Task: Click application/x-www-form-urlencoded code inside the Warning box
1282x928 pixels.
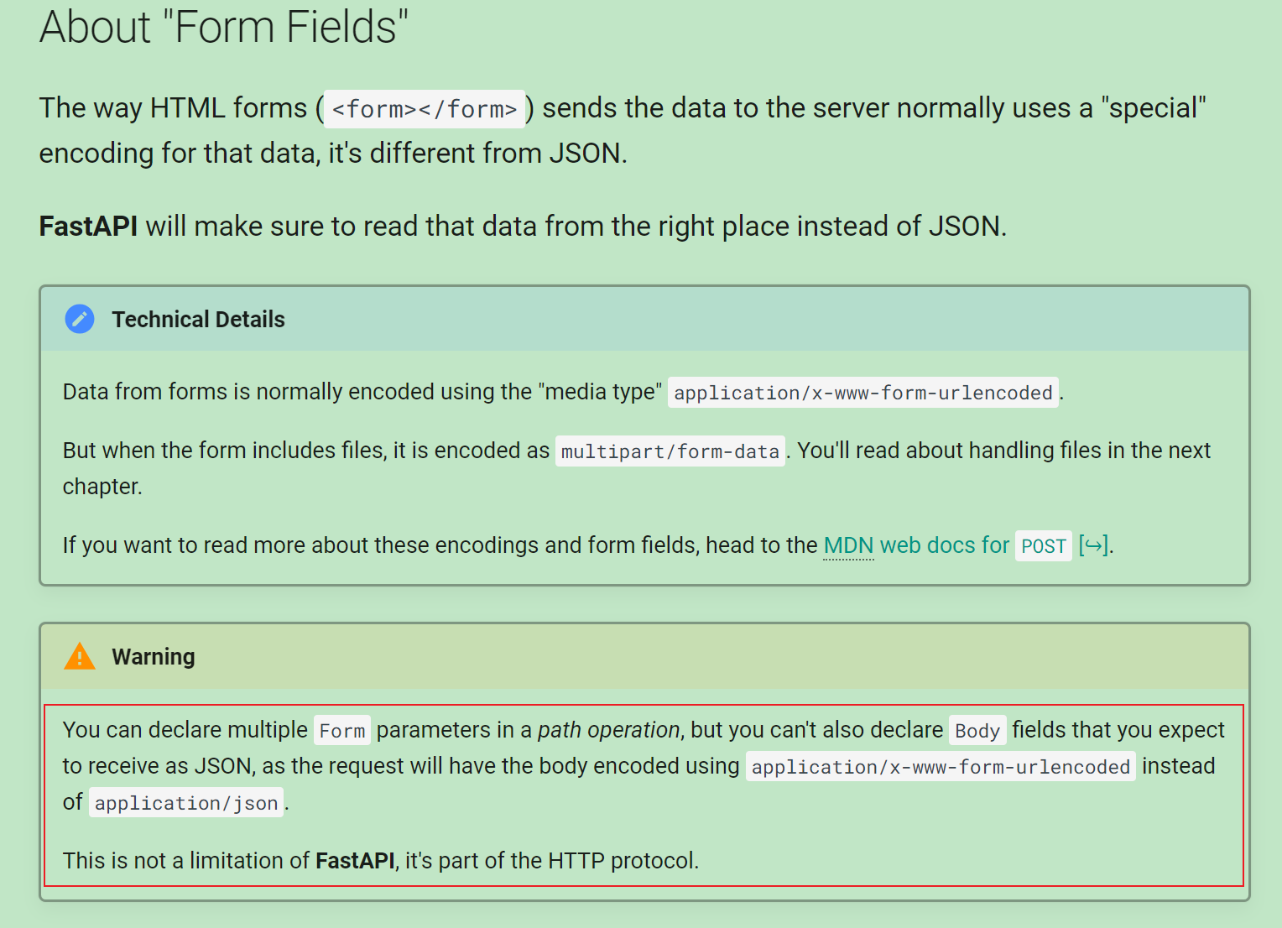Action: click(941, 767)
